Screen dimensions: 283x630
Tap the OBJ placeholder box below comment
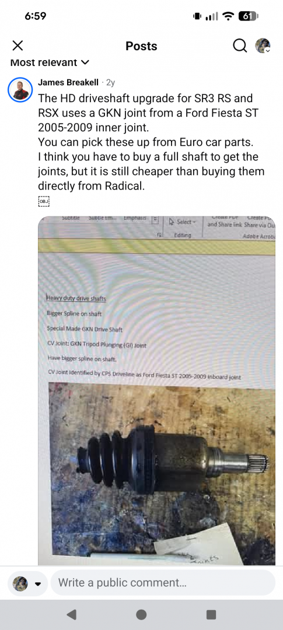click(43, 201)
